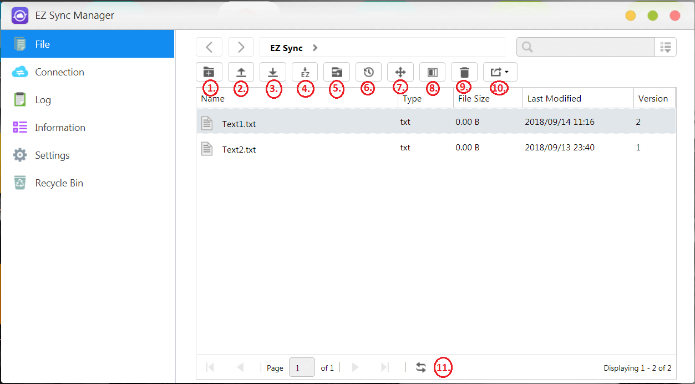Open the share dropdown button
695x384 pixels.
click(x=500, y=72)
